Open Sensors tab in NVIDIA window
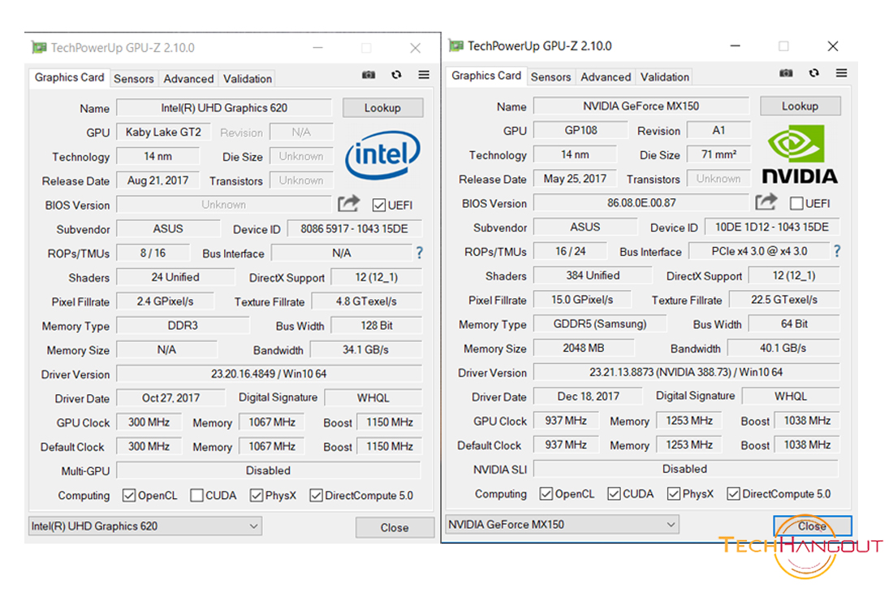The width and height of the screenshot is (893, 594). point(550,77)
